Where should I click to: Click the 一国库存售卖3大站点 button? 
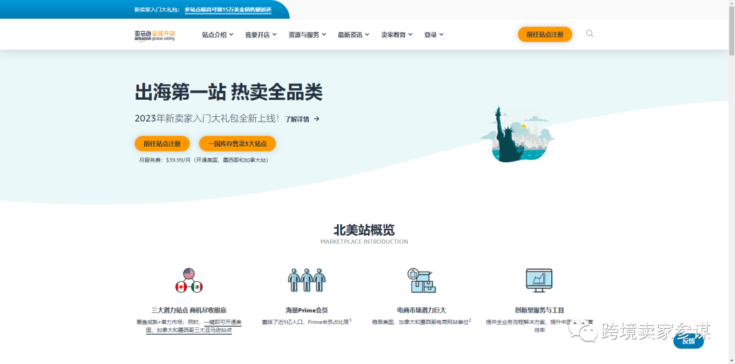click(x=238, y=144)
